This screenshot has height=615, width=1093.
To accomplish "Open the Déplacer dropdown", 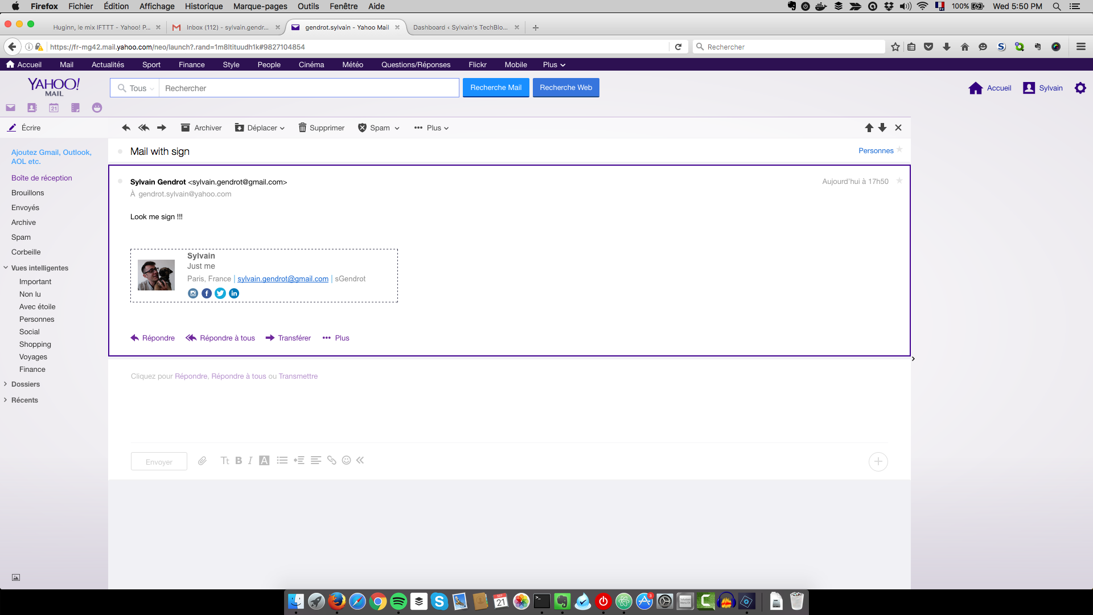I will (x=260, y=128).
